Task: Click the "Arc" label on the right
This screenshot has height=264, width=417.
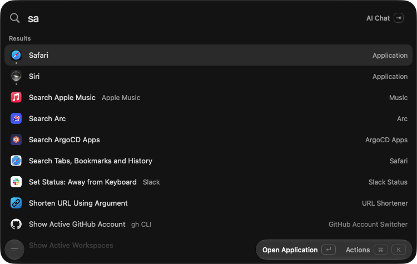Action: point(402,119)
